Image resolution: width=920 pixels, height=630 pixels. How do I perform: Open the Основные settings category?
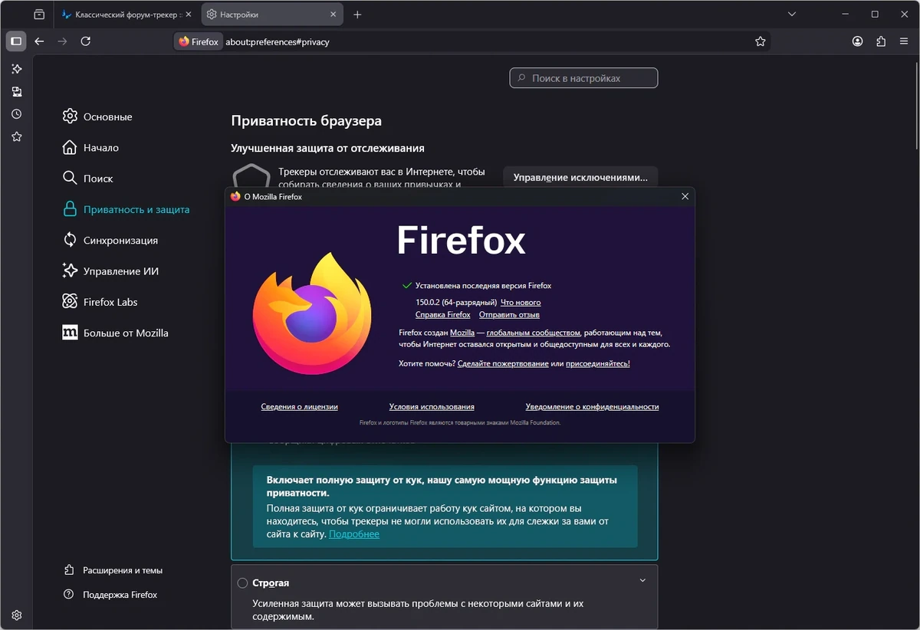click(x=97, y=116)
